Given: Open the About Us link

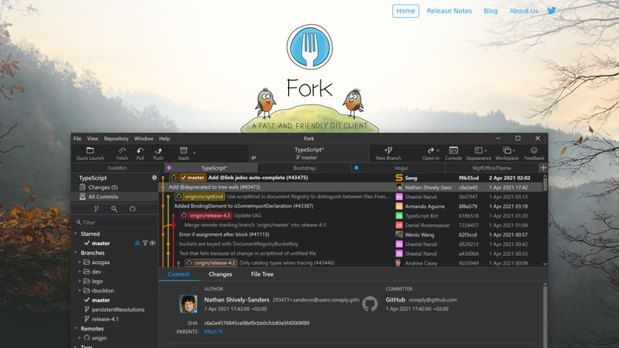Looking at the screenshot, I should click(524, 11).
